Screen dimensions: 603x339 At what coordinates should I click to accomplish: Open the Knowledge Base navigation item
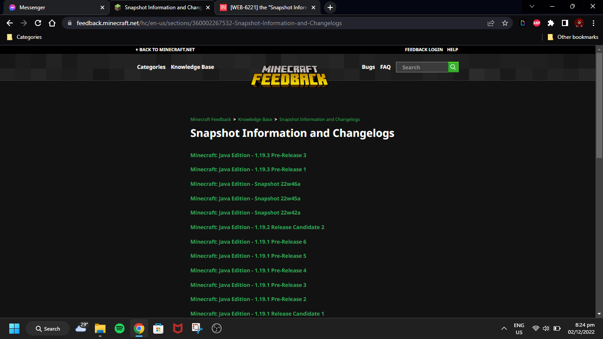(192, 67)
